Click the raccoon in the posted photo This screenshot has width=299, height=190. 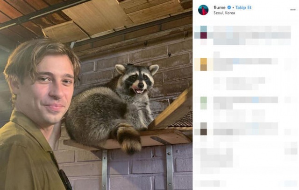pyautogui.click(x=113, y=105)
